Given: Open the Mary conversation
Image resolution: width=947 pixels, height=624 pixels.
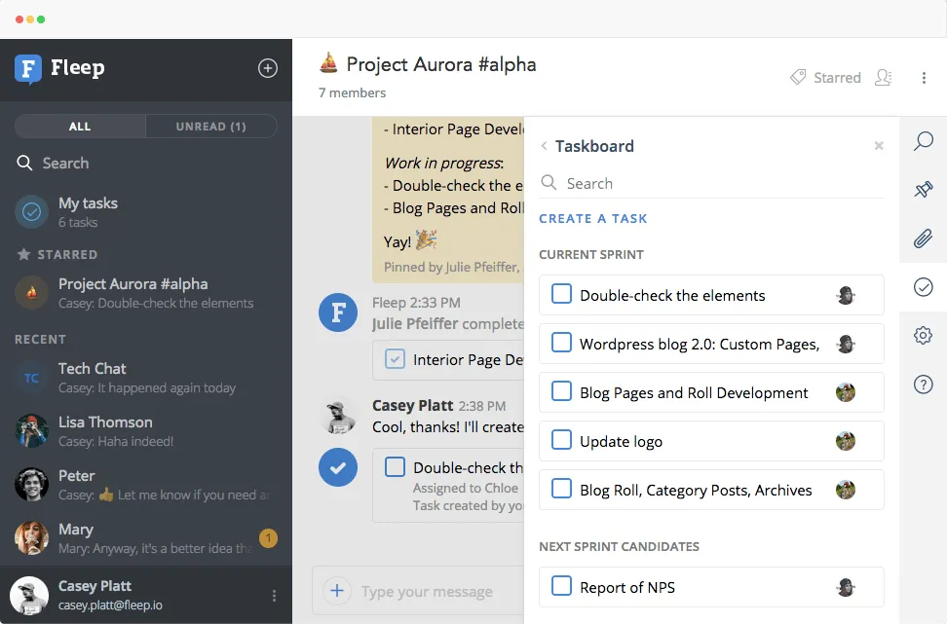Looking at the screenshot, I should point(146,538).
